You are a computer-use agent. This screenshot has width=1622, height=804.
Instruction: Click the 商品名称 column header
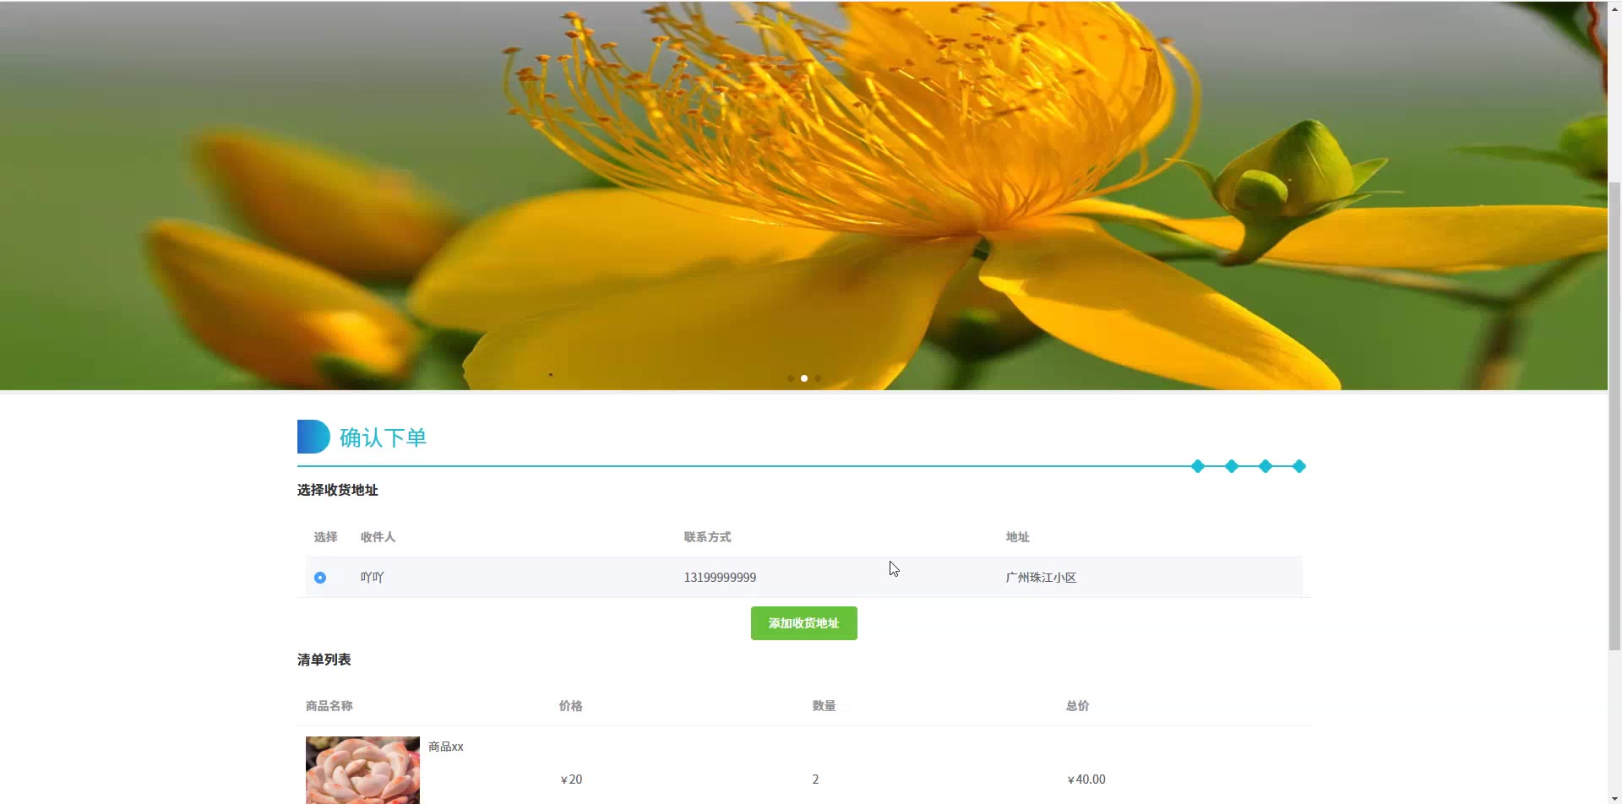[x=329, y=706]
